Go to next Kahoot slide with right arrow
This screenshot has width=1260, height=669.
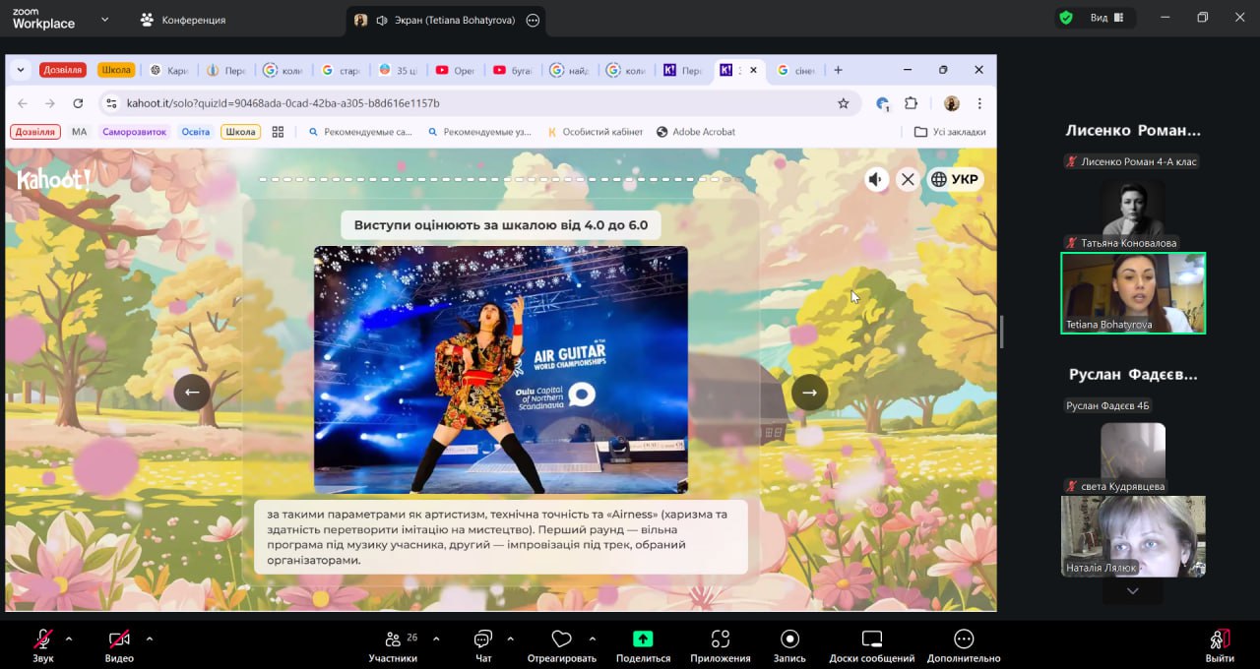tap(809, 393)
